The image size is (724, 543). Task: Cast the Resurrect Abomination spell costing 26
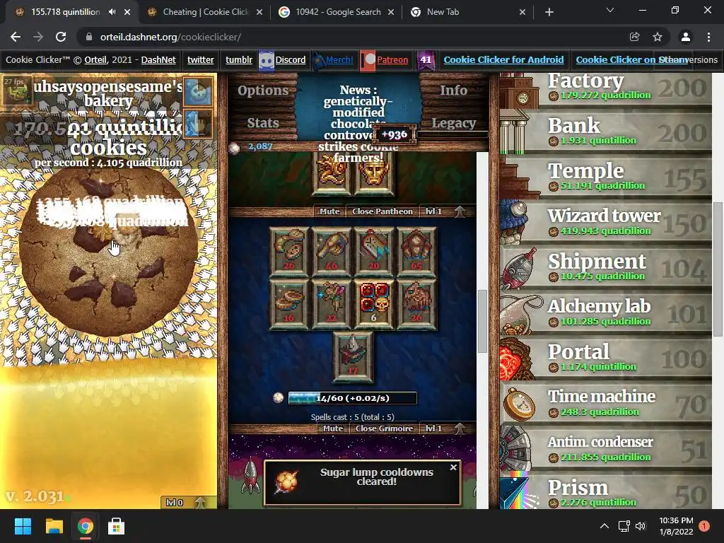pos(416,304)
